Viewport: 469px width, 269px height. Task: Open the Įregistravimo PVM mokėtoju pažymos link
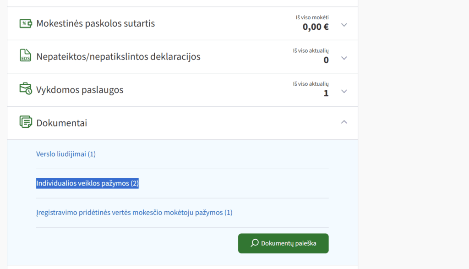tap(134, 212)
